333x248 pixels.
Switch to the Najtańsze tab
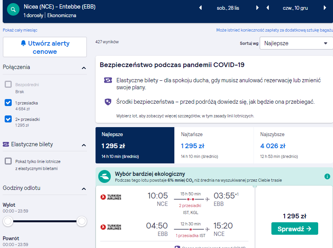pyautogui.click(x=214, y=145)
